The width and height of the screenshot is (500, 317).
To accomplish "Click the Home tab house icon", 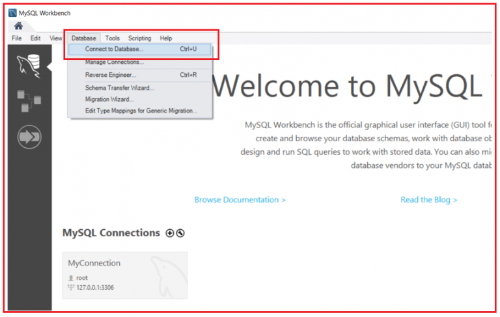I will [18, 26].
